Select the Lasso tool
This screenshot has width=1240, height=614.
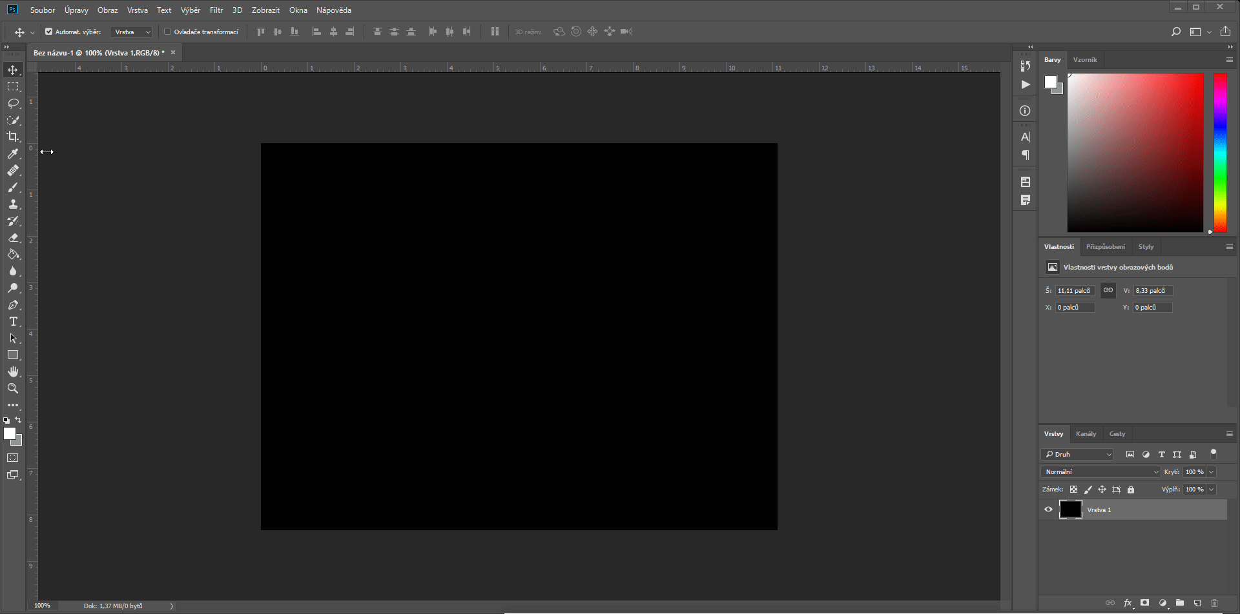click(x=13, y=103)
